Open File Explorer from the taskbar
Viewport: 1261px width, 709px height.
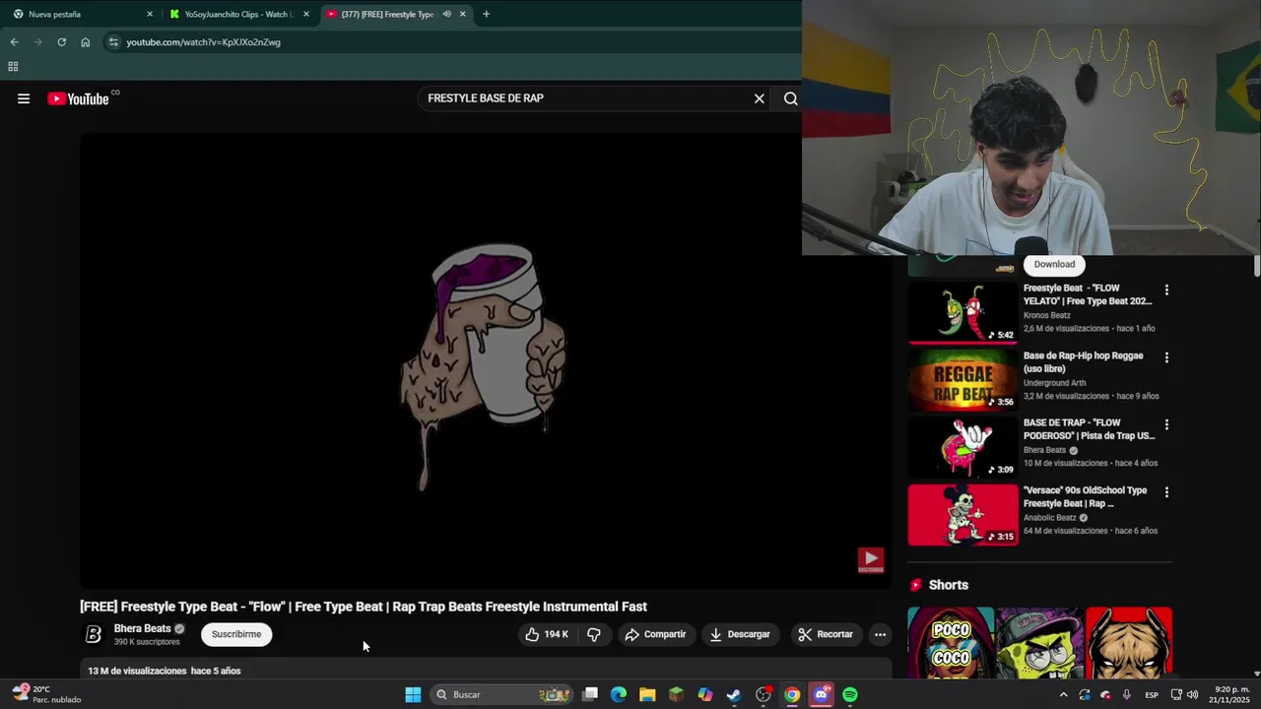[x=647, y=694]
